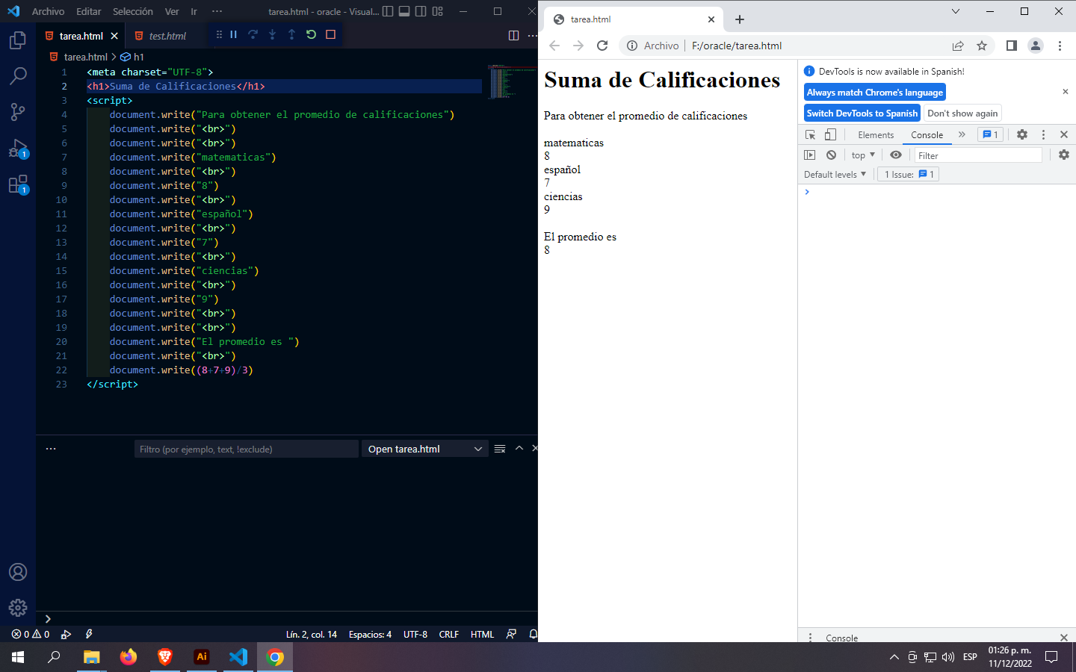Open Chrome profile avatar menu
The width and height of the screenshot is (1076, 672).
coord(1036,46)
